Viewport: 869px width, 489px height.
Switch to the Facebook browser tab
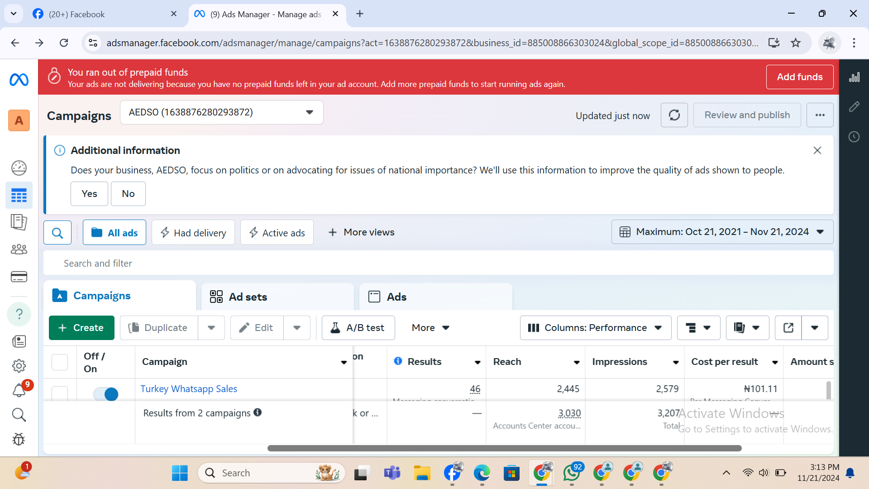pyautogui.click(x=105, y=14)
